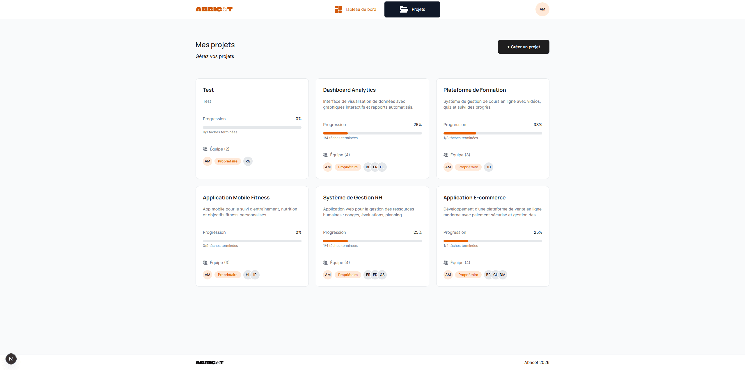Open the Tableau de bord tab
This screenshot has width=745, height=370.
click(355, 9)
